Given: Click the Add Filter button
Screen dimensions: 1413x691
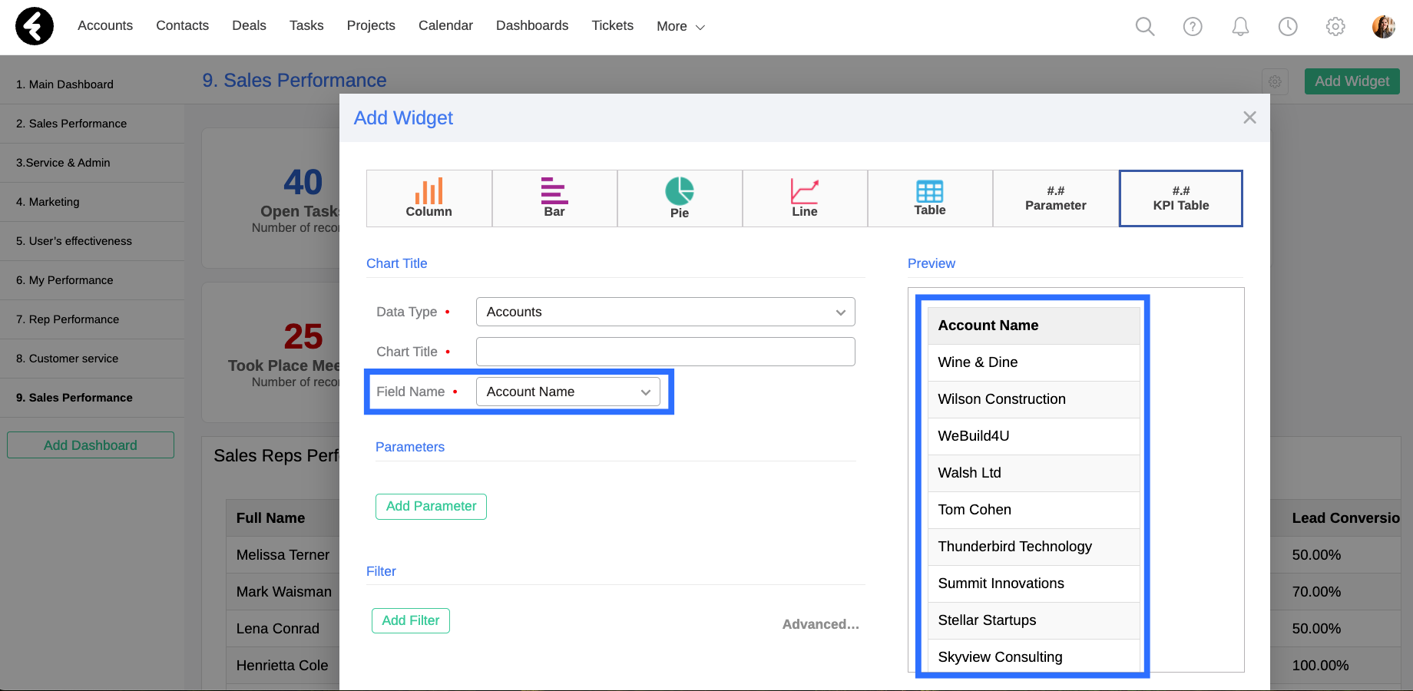Looking at the screenshot, I should tap(411, 620).
